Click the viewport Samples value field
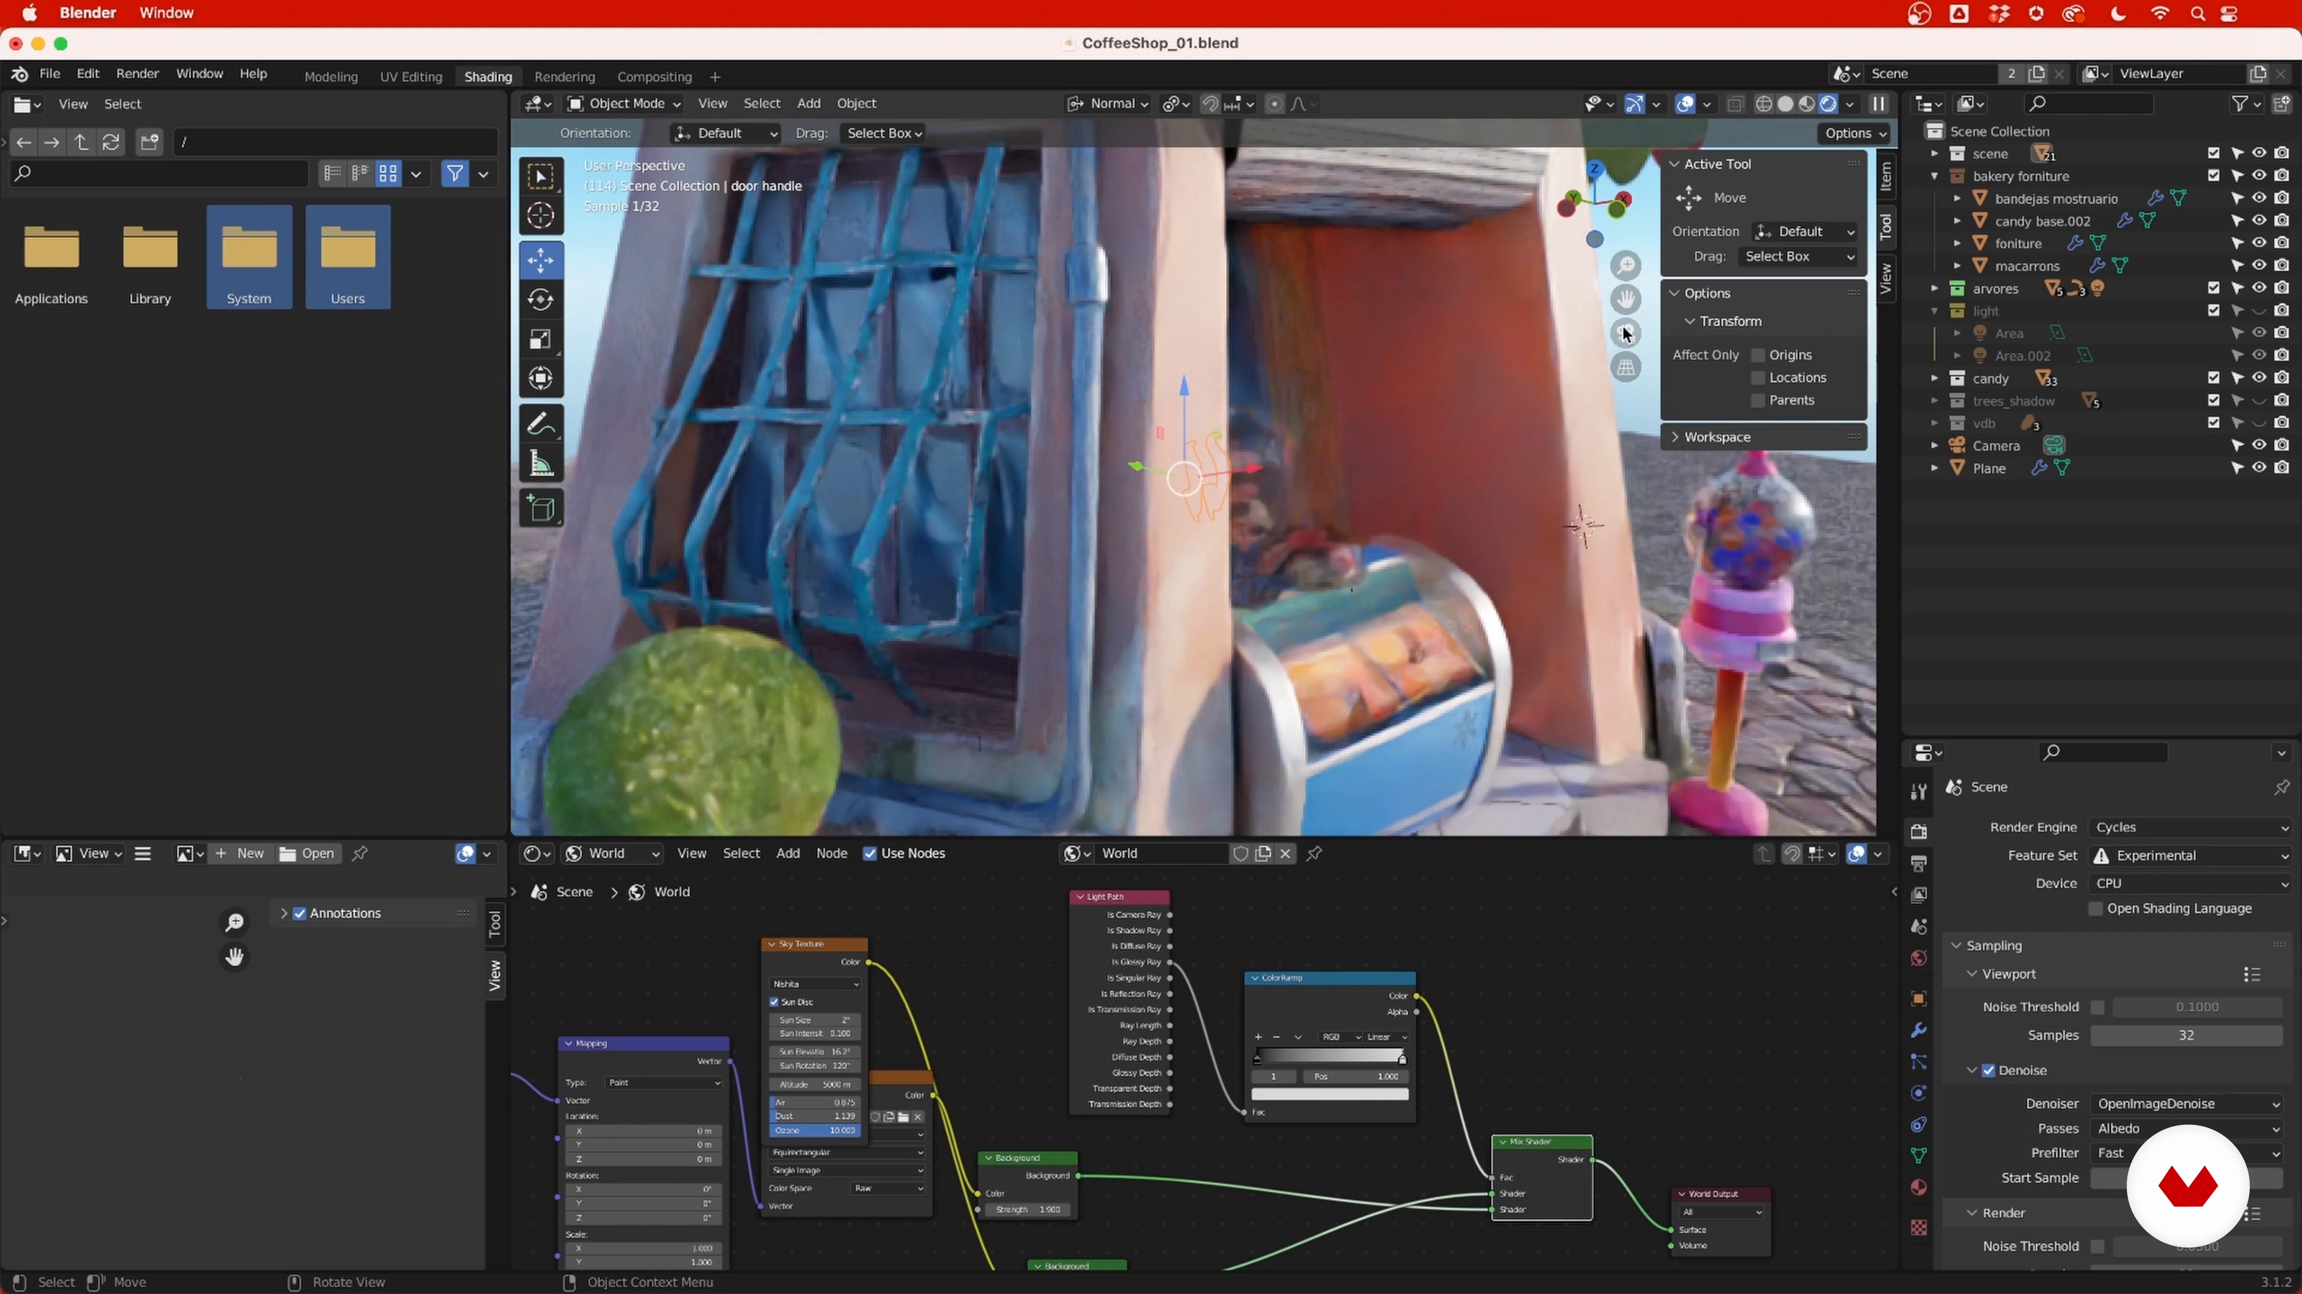2302x1294 pixels. [x=2186, y=1036]
